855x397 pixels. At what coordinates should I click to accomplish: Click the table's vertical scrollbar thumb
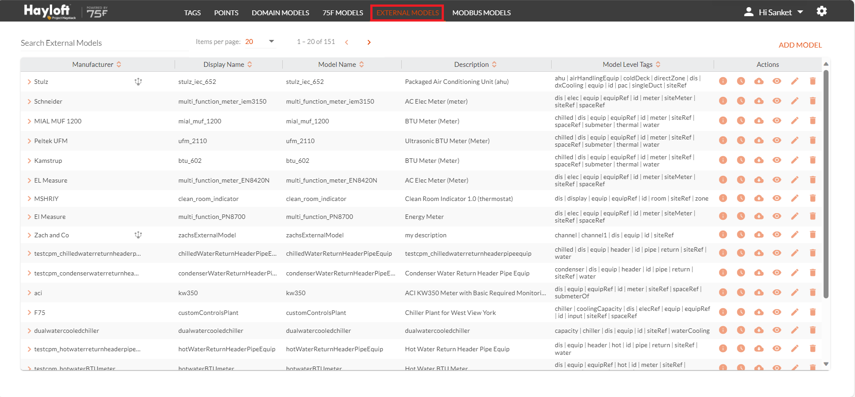(826, 184)
